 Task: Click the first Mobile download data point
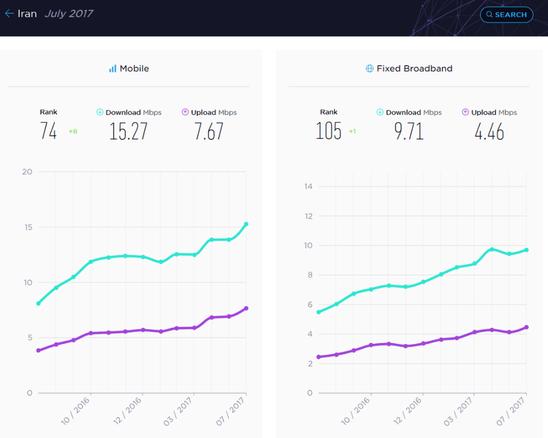pyautogui.click(x=38, y=303)
